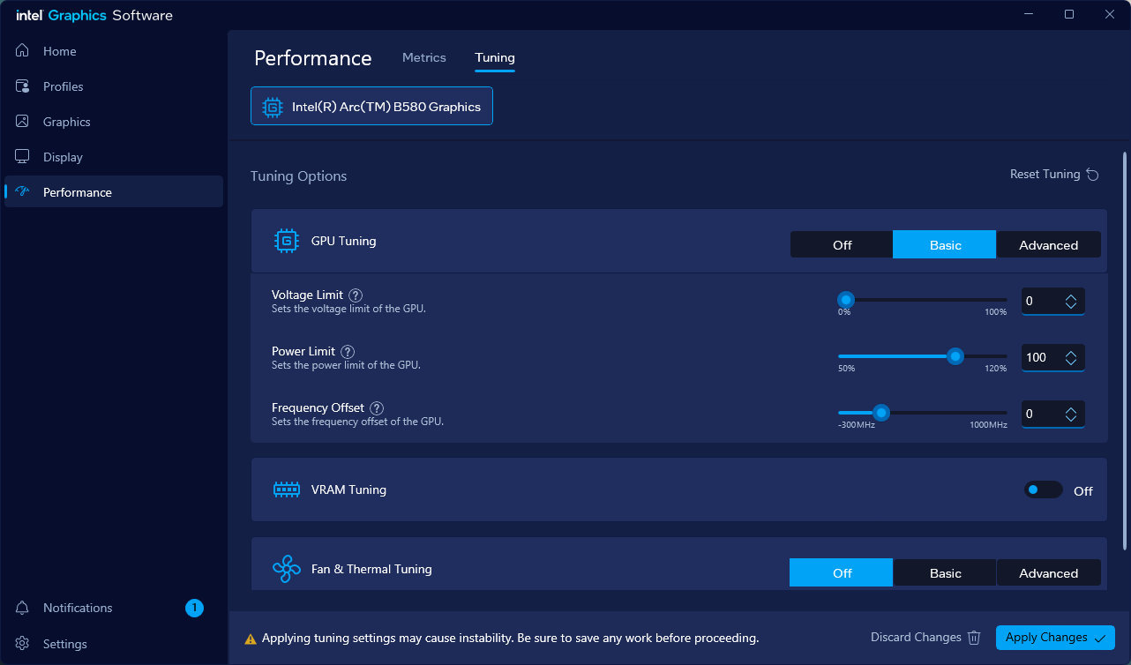Viewport: 1131px width, 665px height.
Task: Click the Intel Graphics Software logo
Action: 94,15
